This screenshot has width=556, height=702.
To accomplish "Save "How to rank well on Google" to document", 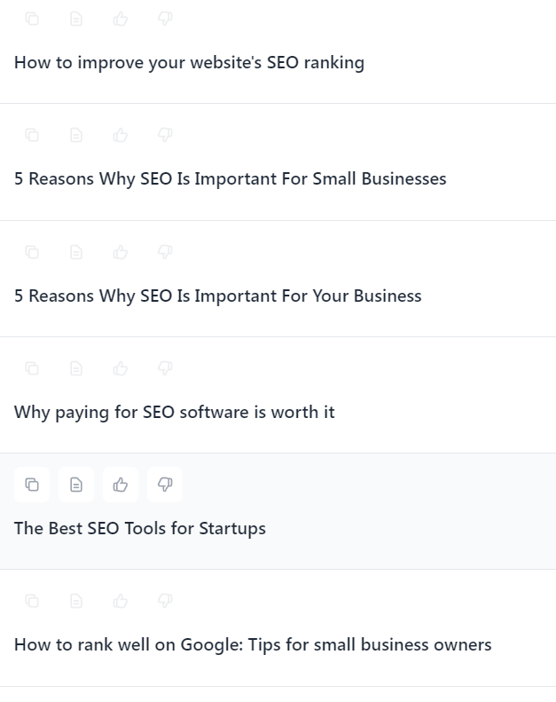I will (x=76, y=601).
